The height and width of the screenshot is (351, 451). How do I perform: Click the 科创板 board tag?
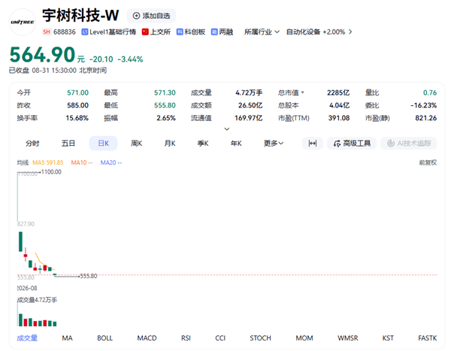pyautogui.click(x=191, y=32)
